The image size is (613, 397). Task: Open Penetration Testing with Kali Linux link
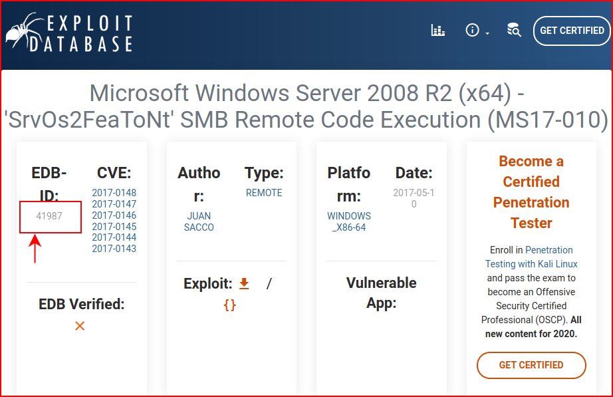(532, 257)
